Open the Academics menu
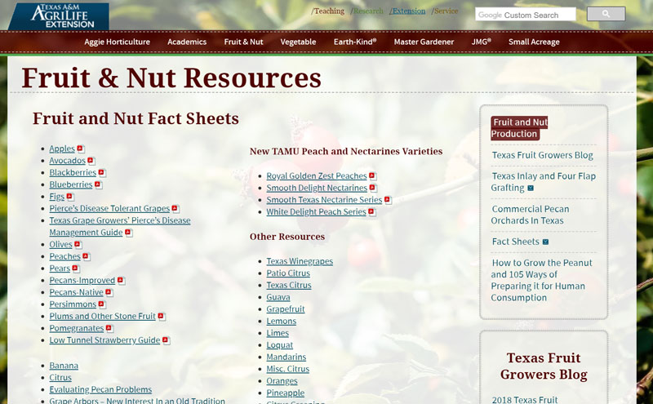The width and height of the screenshot is (653, 404). click(x=187, y=42)
